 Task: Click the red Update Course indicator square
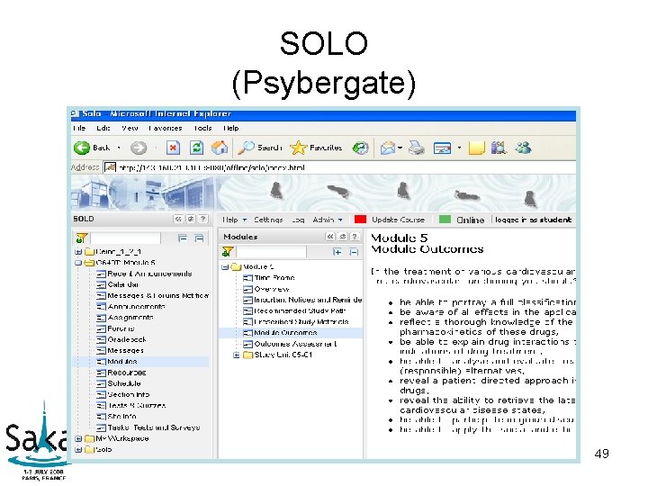click(x=360, y=220)
